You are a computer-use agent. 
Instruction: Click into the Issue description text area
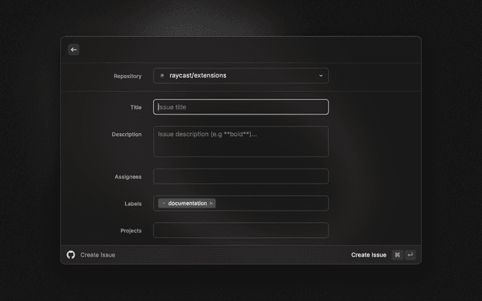240,141
